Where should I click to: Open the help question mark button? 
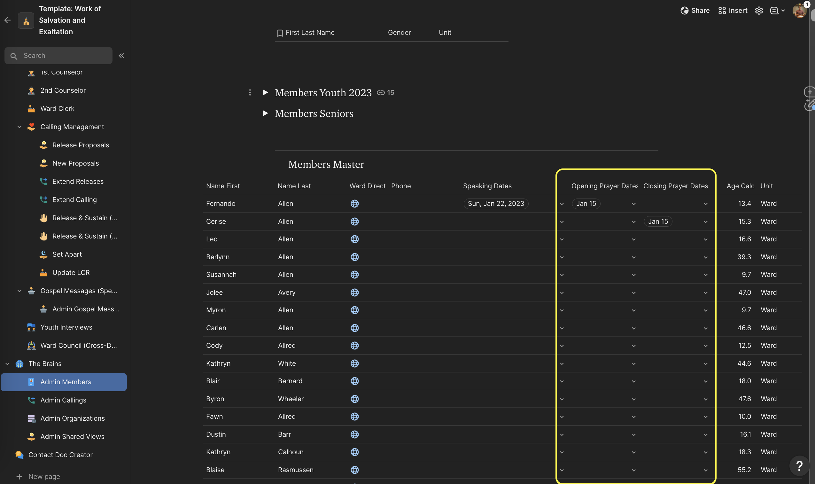[x=799, y=466]
